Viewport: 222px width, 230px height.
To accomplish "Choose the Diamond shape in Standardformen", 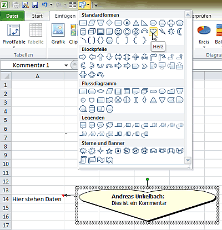I will pos(109,23).
